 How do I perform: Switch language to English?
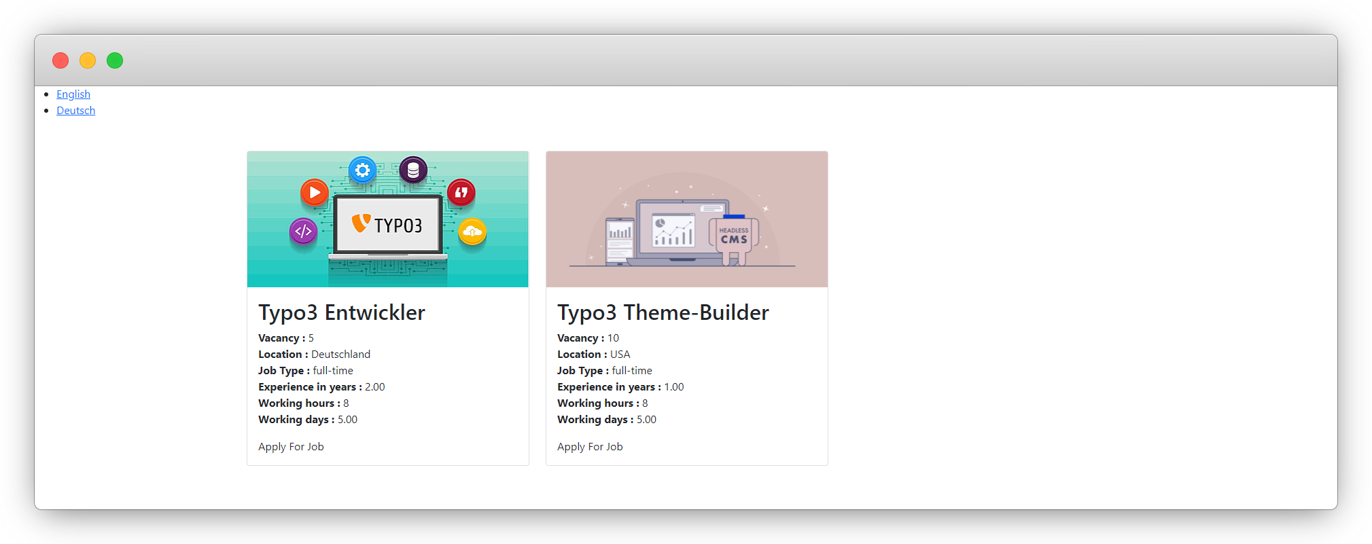point(73,94)
